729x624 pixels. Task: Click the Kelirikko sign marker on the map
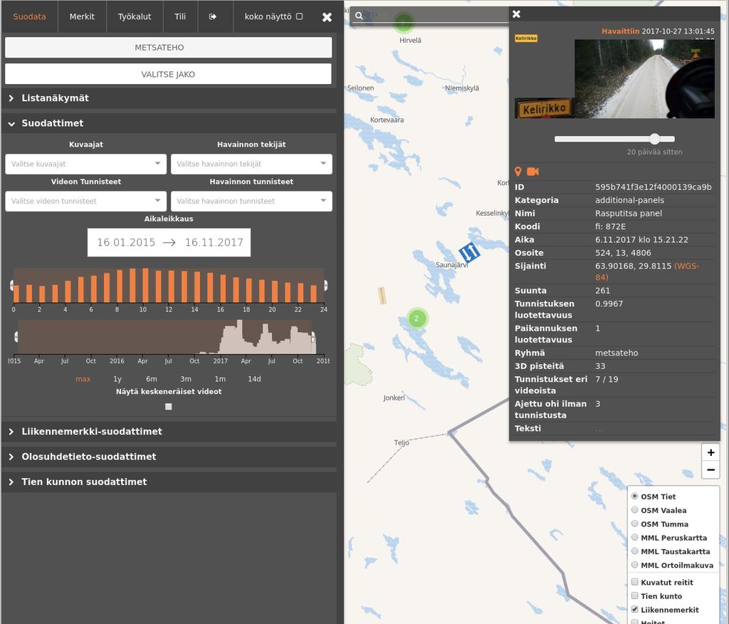coord(382,295)
